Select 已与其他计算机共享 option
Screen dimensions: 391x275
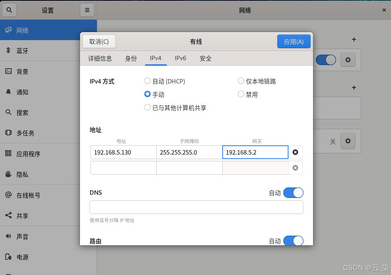coord(175,108)
